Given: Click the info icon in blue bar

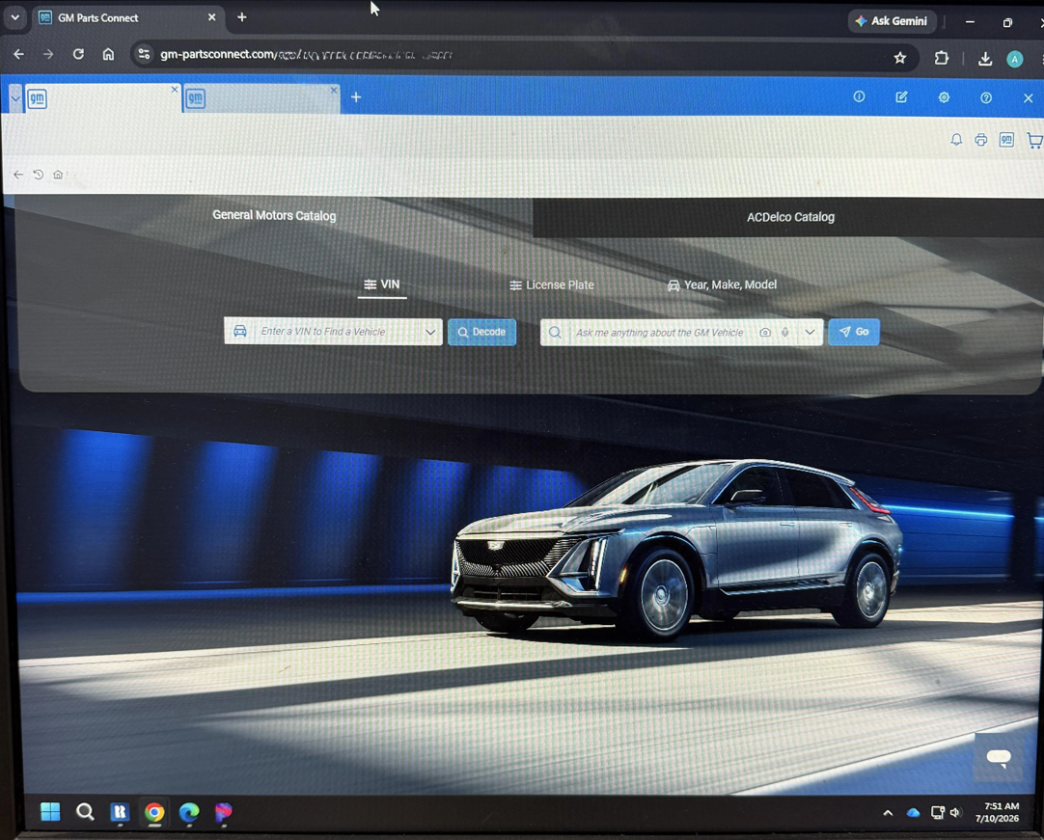Looking at the screenshot, I should click(x=859, y=97).
